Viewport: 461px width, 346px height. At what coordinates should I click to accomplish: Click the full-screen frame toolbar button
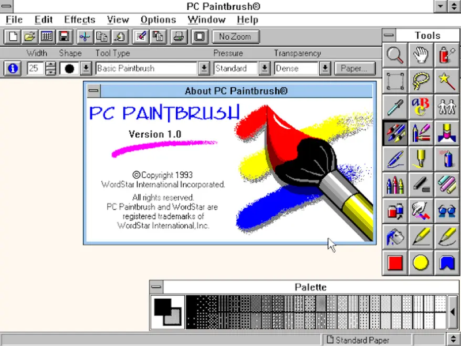point(199,37)
